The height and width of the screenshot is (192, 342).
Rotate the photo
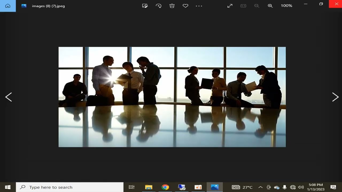click(159, 6)
